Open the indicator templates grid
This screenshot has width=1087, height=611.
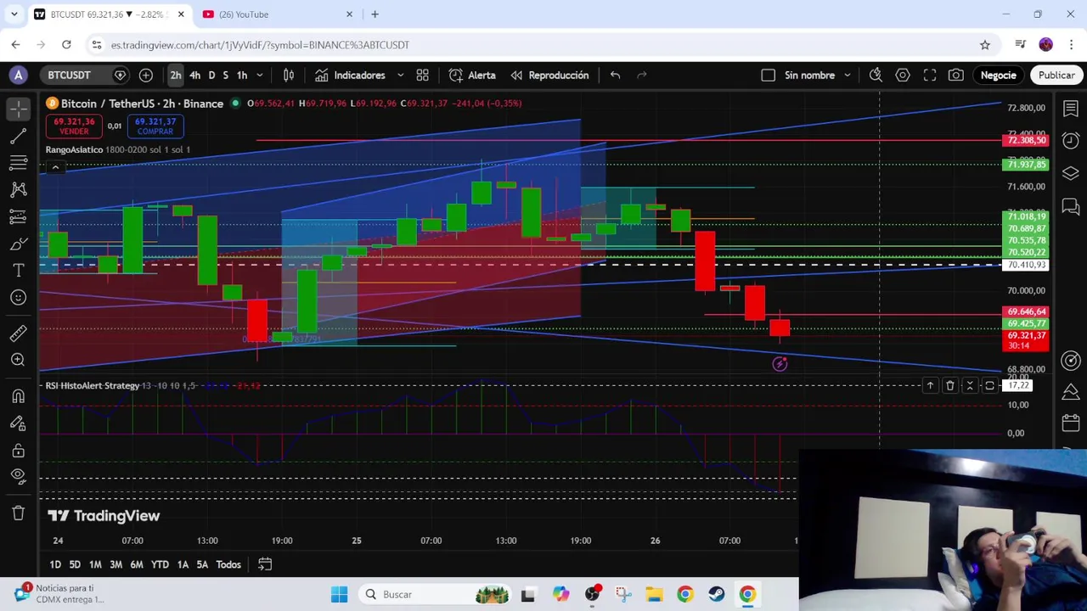(x=422, y=76)
